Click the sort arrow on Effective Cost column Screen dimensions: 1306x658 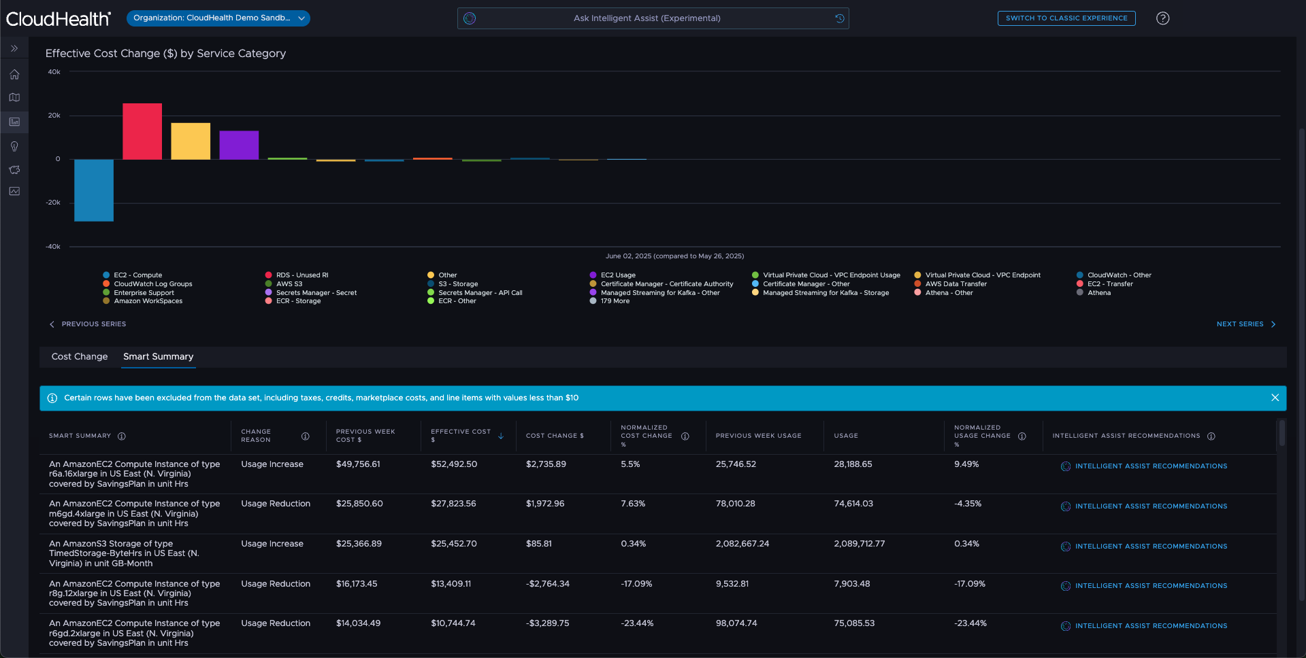(501, 436)
